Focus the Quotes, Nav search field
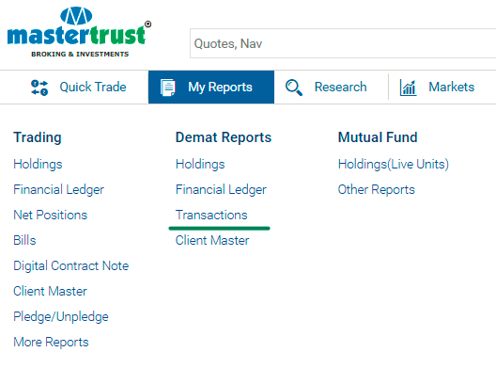This screenshot has width=496, height=368. (x=343, y=43)
